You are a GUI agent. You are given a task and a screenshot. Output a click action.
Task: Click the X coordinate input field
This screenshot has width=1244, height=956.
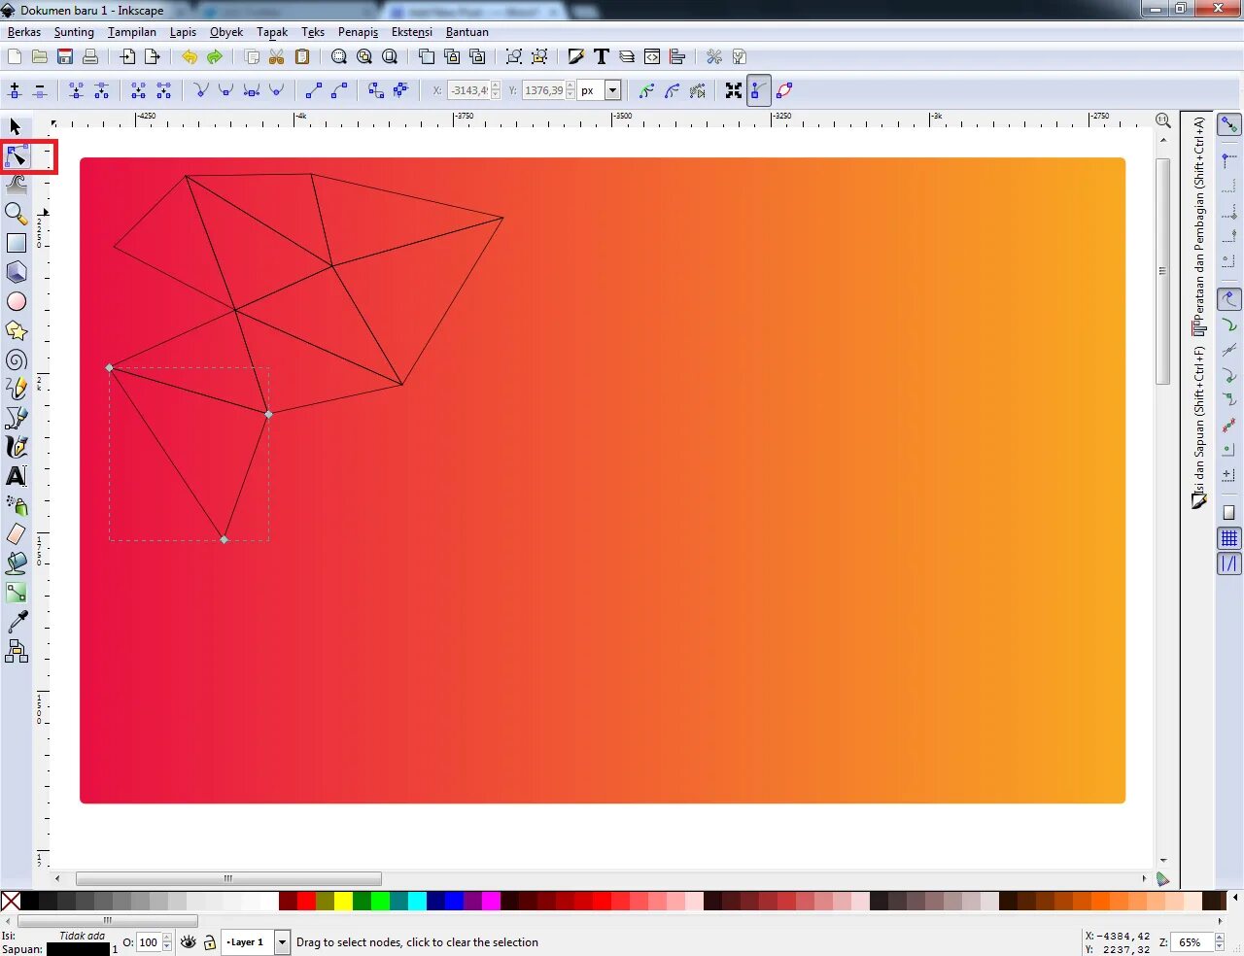click(468, 90)
